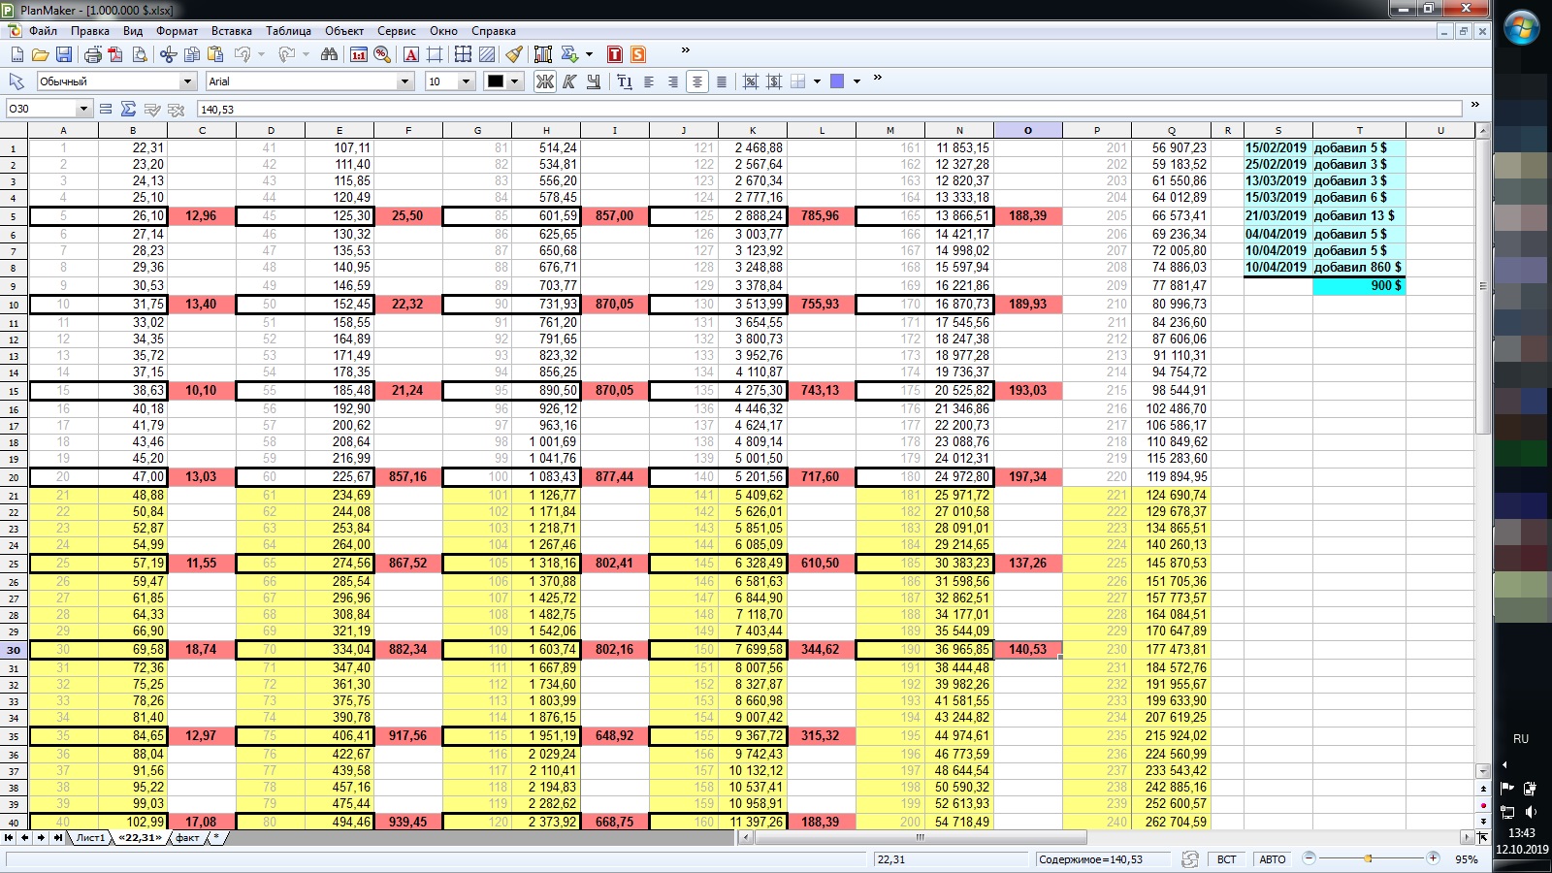Apply format painter brush icon
Viewport: 1552px width, 873px height.
(514, 54)
